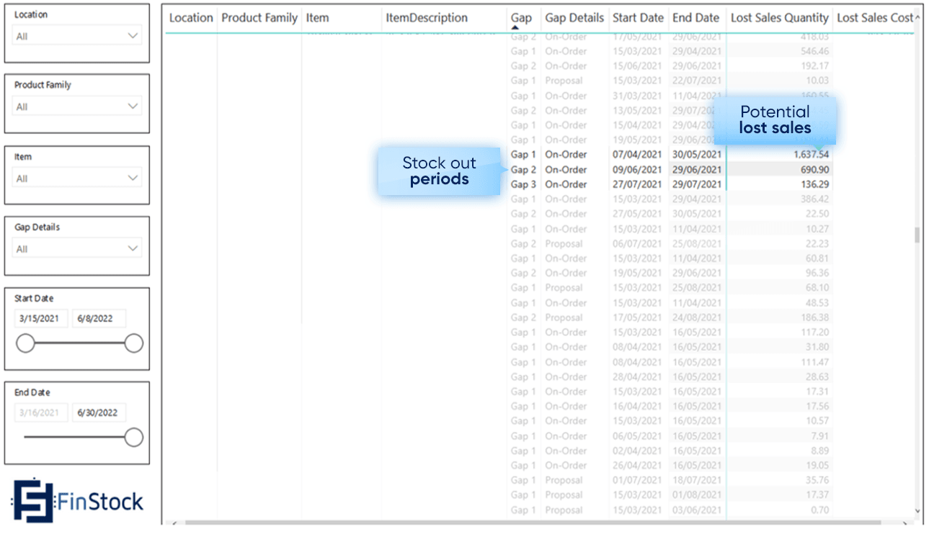The height and width of the screenshot is (537, 929).
Task: Sort by Lost Sales Quantity column header
Action: (x=779, y=18)
